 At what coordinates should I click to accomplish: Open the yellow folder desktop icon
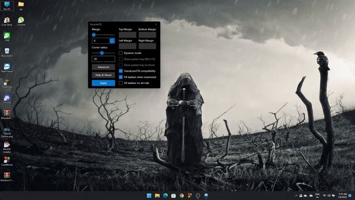(21, 6)
